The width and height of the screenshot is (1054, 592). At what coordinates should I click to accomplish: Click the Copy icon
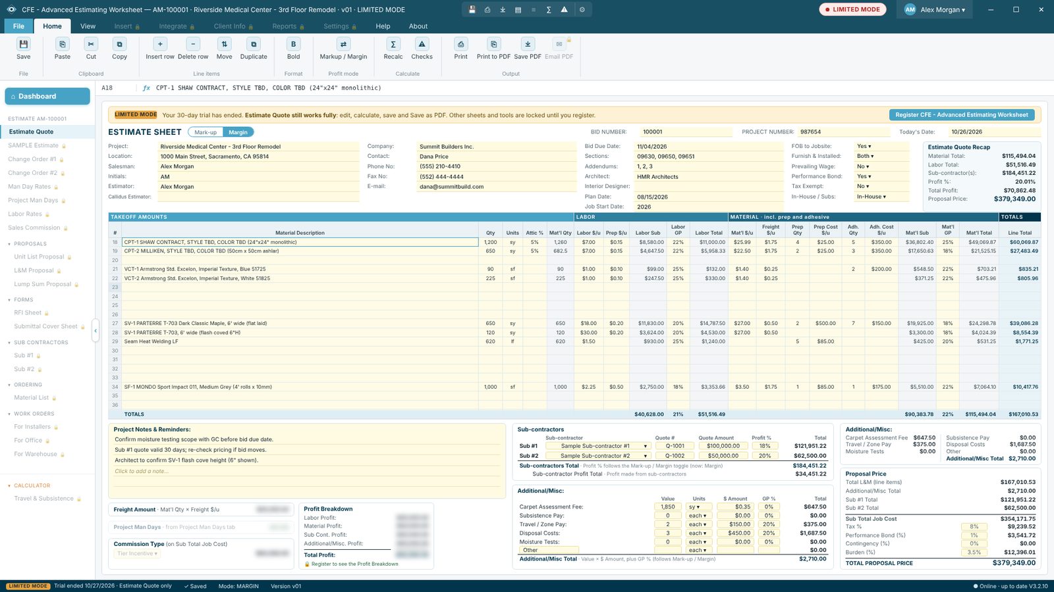point(119,44)
